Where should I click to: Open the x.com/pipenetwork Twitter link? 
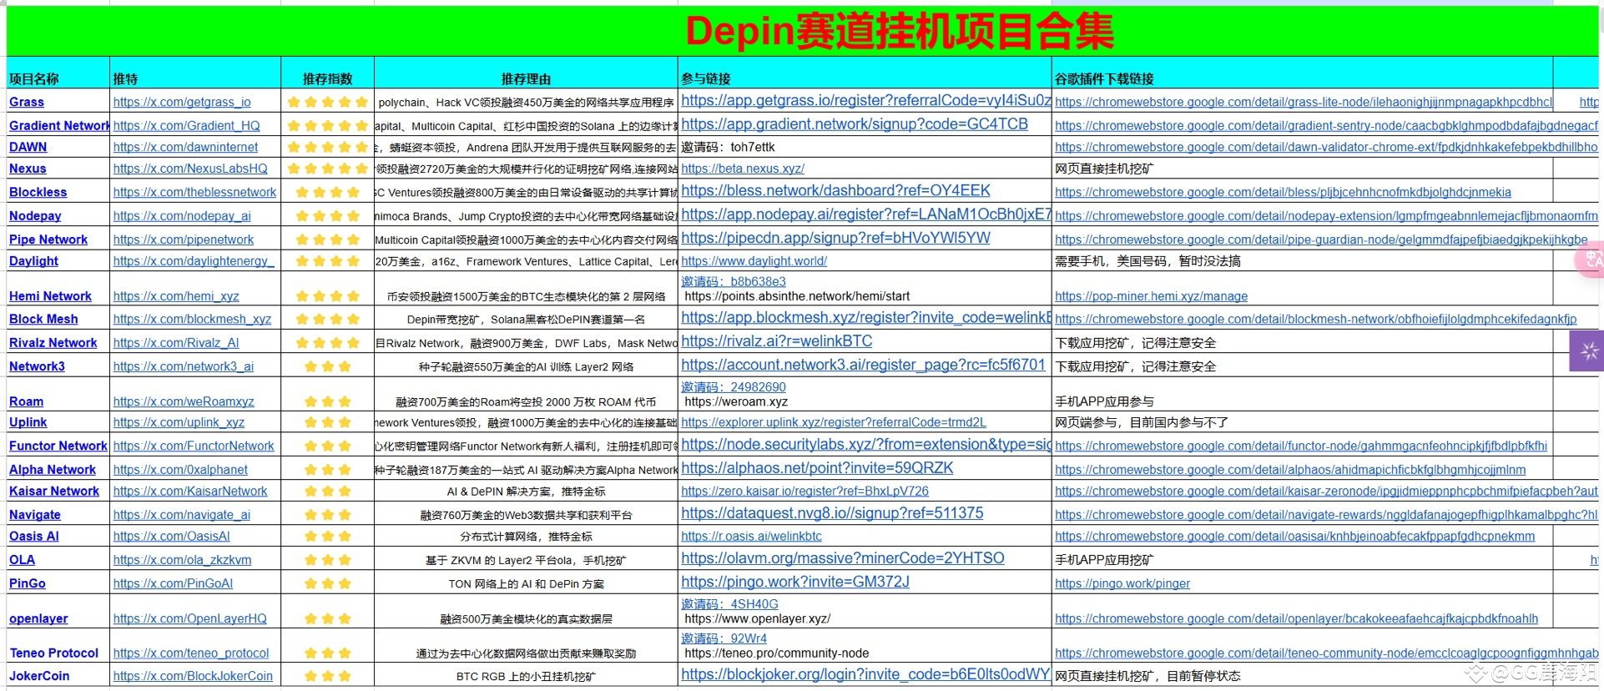coord(184,240)
